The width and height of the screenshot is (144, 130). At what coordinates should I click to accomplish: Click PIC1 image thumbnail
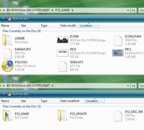click(x=118, y=53)
